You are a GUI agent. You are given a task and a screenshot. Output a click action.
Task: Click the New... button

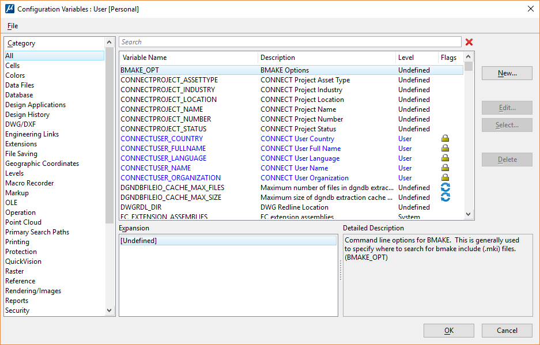point(507,73)
